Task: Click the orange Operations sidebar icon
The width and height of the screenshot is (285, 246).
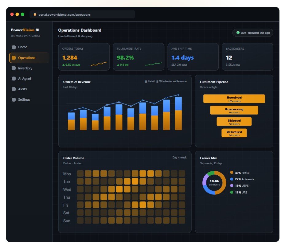Action: (x=14, y=58)
